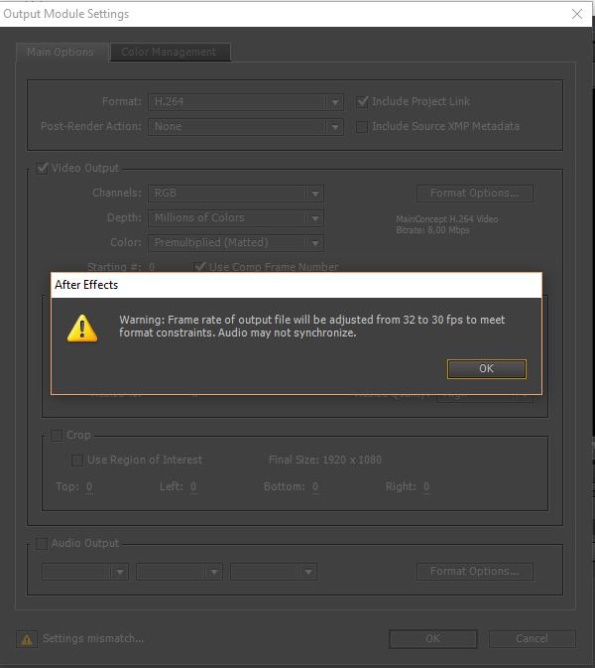This screenshot has width=595, height=668.
Task: Toggle the Include Project Link checkbox
Action: pos(362,101)
